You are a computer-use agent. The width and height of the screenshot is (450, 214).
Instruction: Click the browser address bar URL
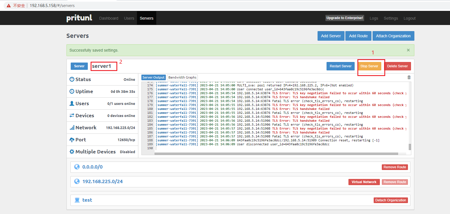point(52,6)
